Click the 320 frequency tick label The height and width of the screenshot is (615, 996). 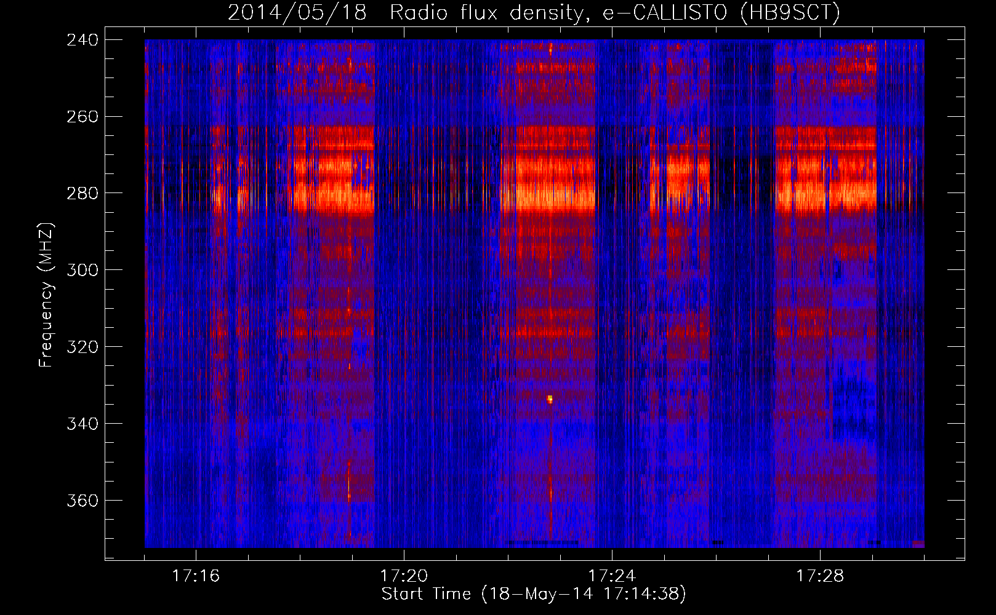coord(82,347)
